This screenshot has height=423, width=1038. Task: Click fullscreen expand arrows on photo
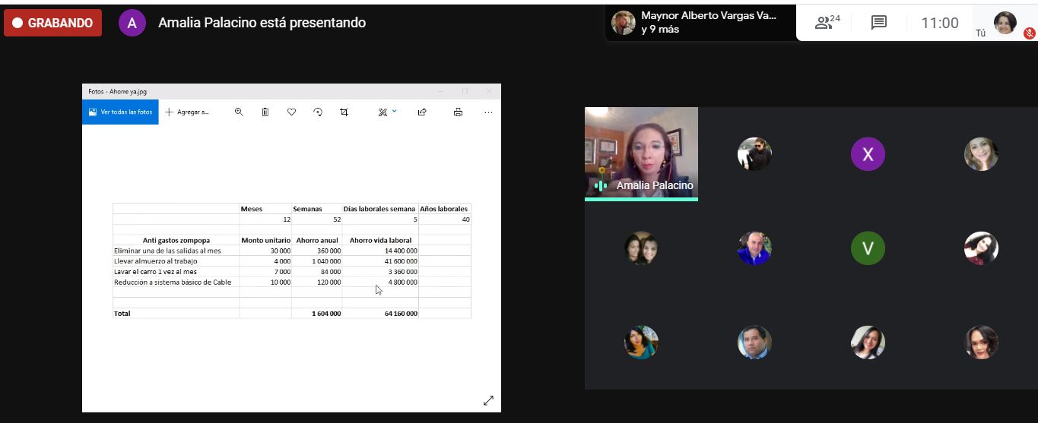[488, 400]
